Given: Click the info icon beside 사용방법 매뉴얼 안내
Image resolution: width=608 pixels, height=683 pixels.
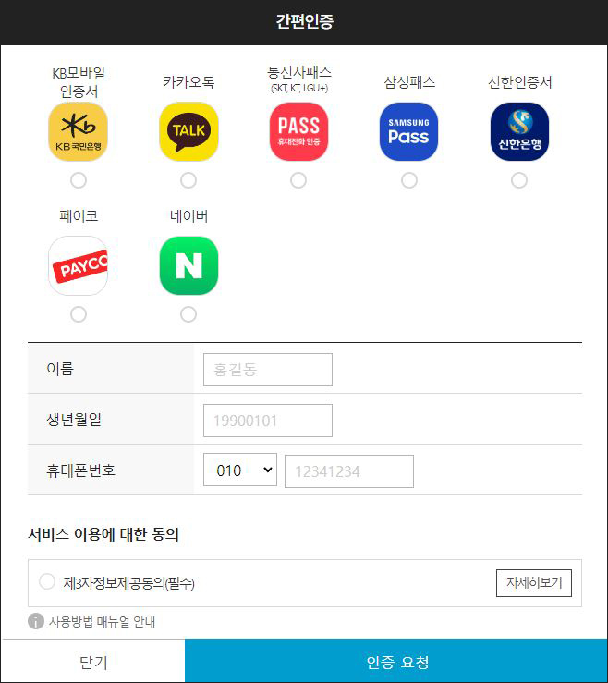Looking at the screenshot, I should pos(36,621).
